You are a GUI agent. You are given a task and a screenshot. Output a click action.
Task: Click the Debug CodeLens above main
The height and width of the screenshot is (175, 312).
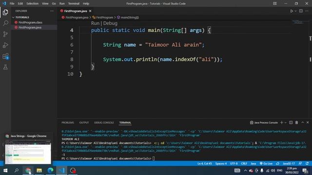[110, 23]
